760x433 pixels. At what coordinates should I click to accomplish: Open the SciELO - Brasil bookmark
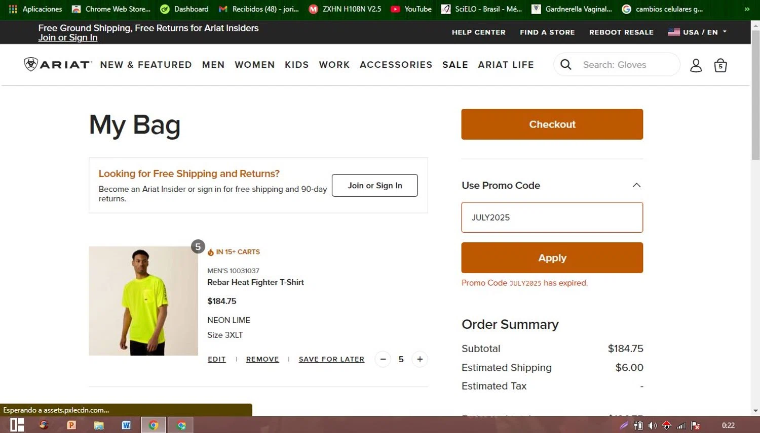tap(482, 9)
